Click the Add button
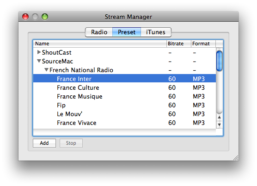Viewport: 257px width, 186px height. tap(44, 143)
